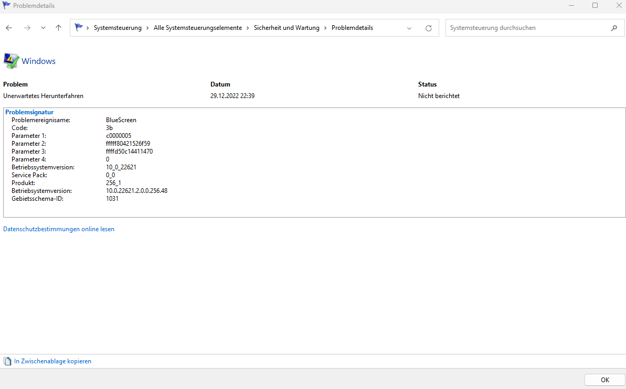Go to Sicherheit und Wartung breadcrumb
This screenshot has height=389, width=626.
[x=287, y=28]
